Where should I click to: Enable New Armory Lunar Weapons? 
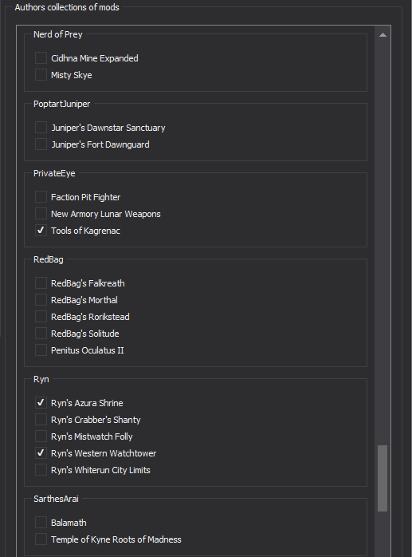point(41,213)
